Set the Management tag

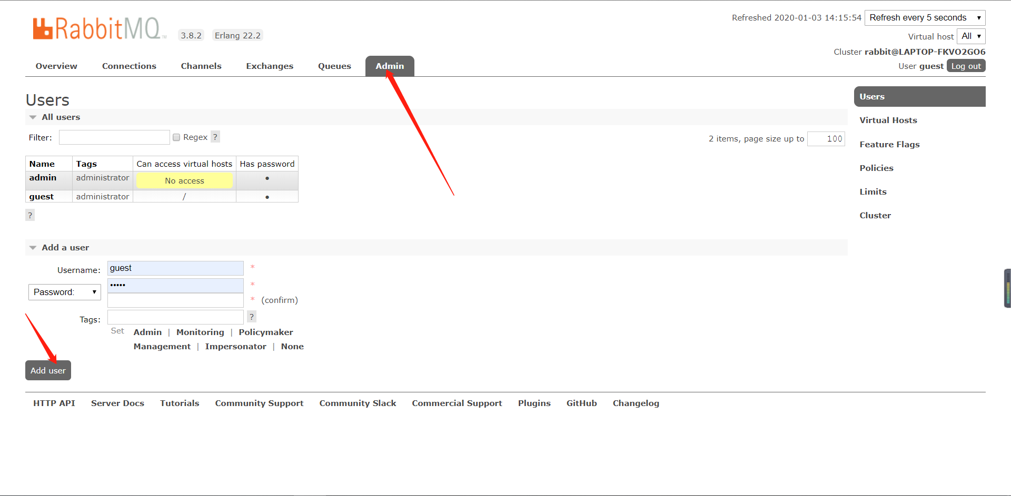click(x=162, y=346)
